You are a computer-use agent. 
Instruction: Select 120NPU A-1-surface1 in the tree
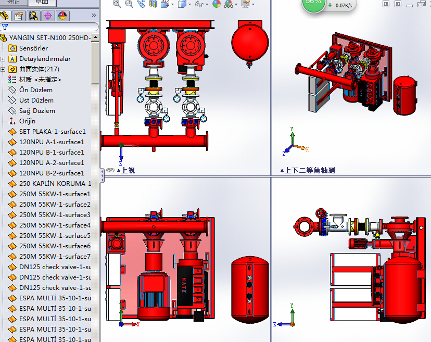pyautogui.click(x=52, y=142)
